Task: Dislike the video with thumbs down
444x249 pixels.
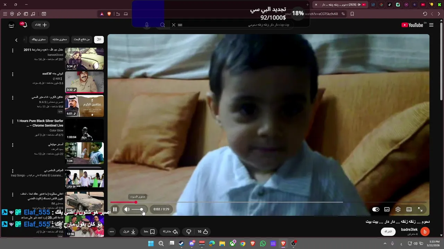Action: (189, 232)
